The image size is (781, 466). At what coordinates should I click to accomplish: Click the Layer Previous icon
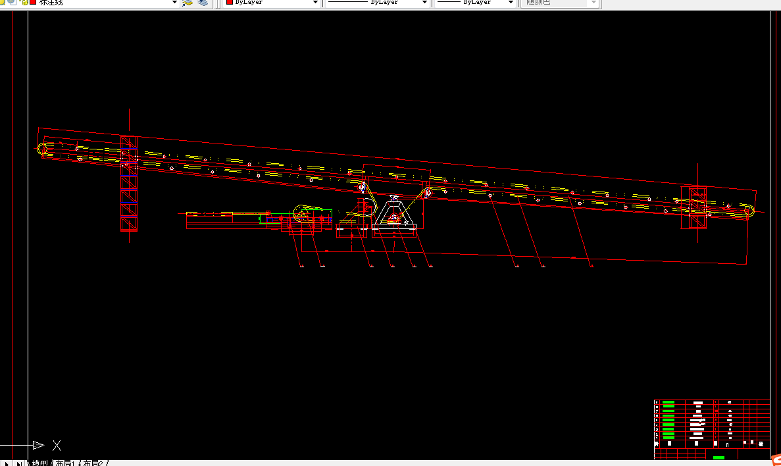pos(203,3)
